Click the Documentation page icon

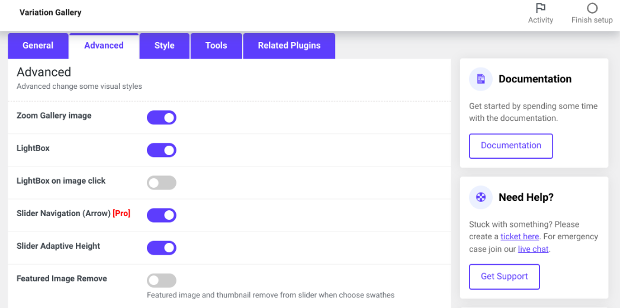point(481,79)
